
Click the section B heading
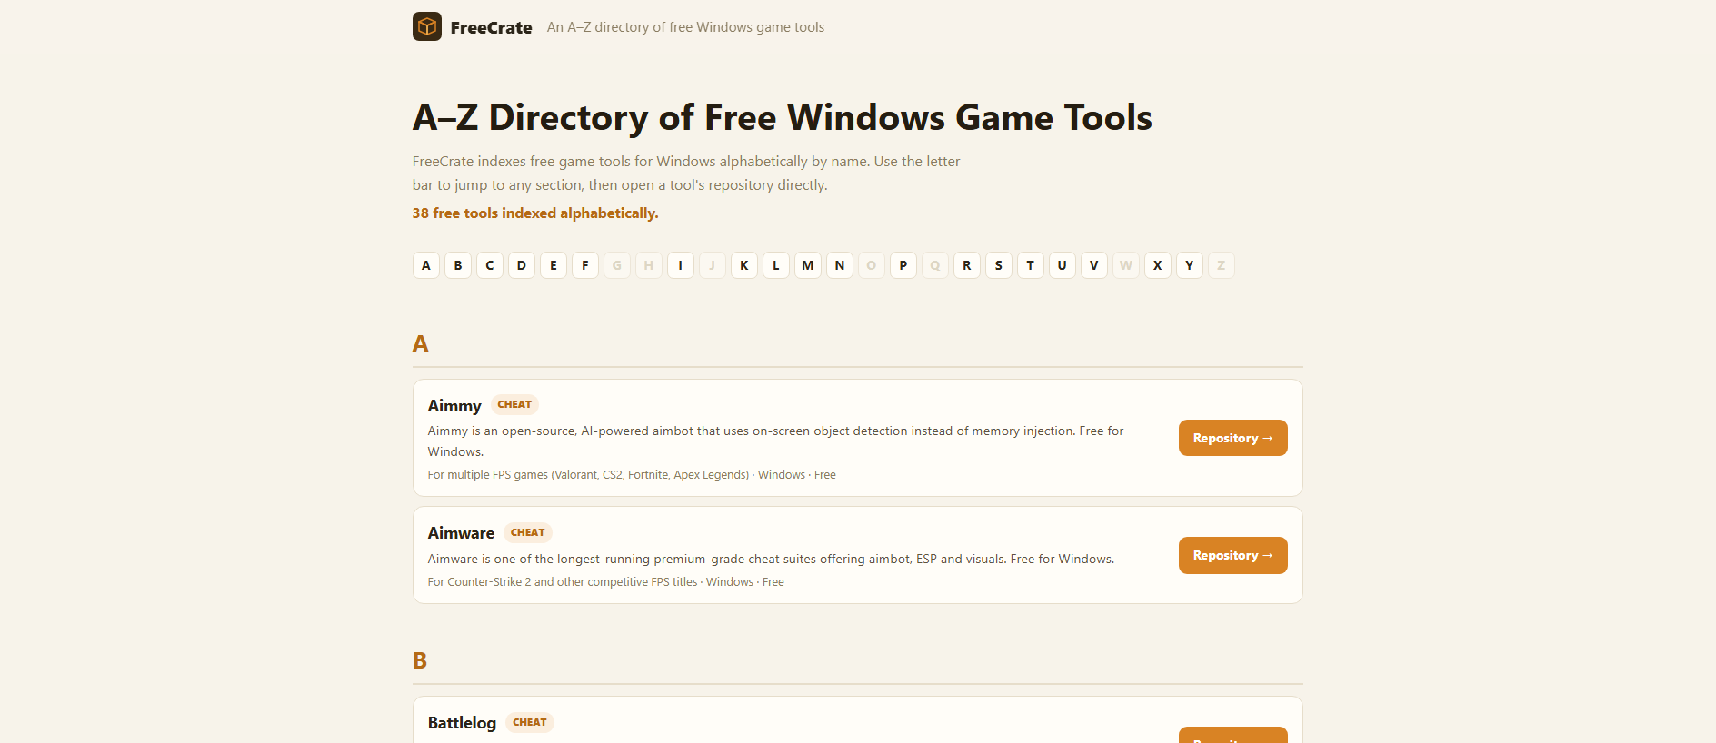[420, 660]
